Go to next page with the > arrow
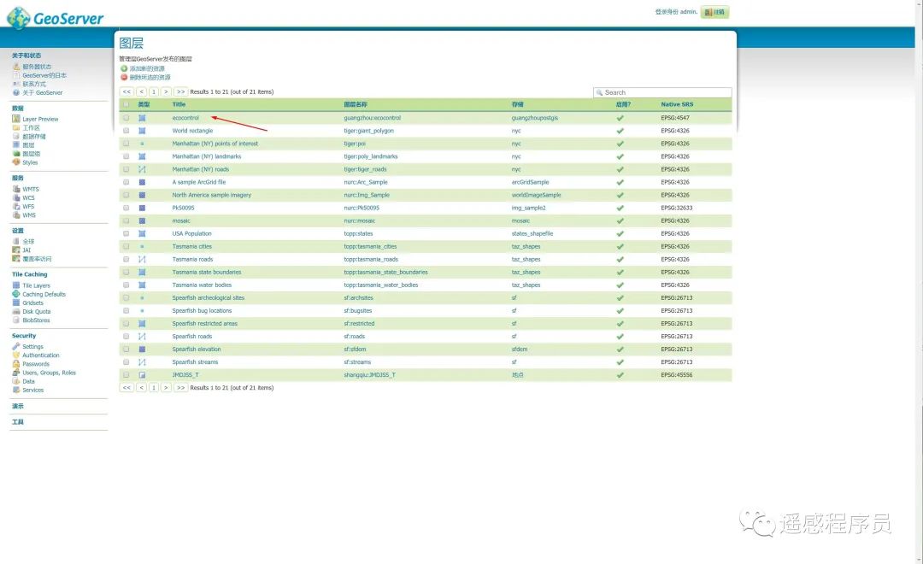The width and height of the screenshot is (923, 564). click(167, 91)
